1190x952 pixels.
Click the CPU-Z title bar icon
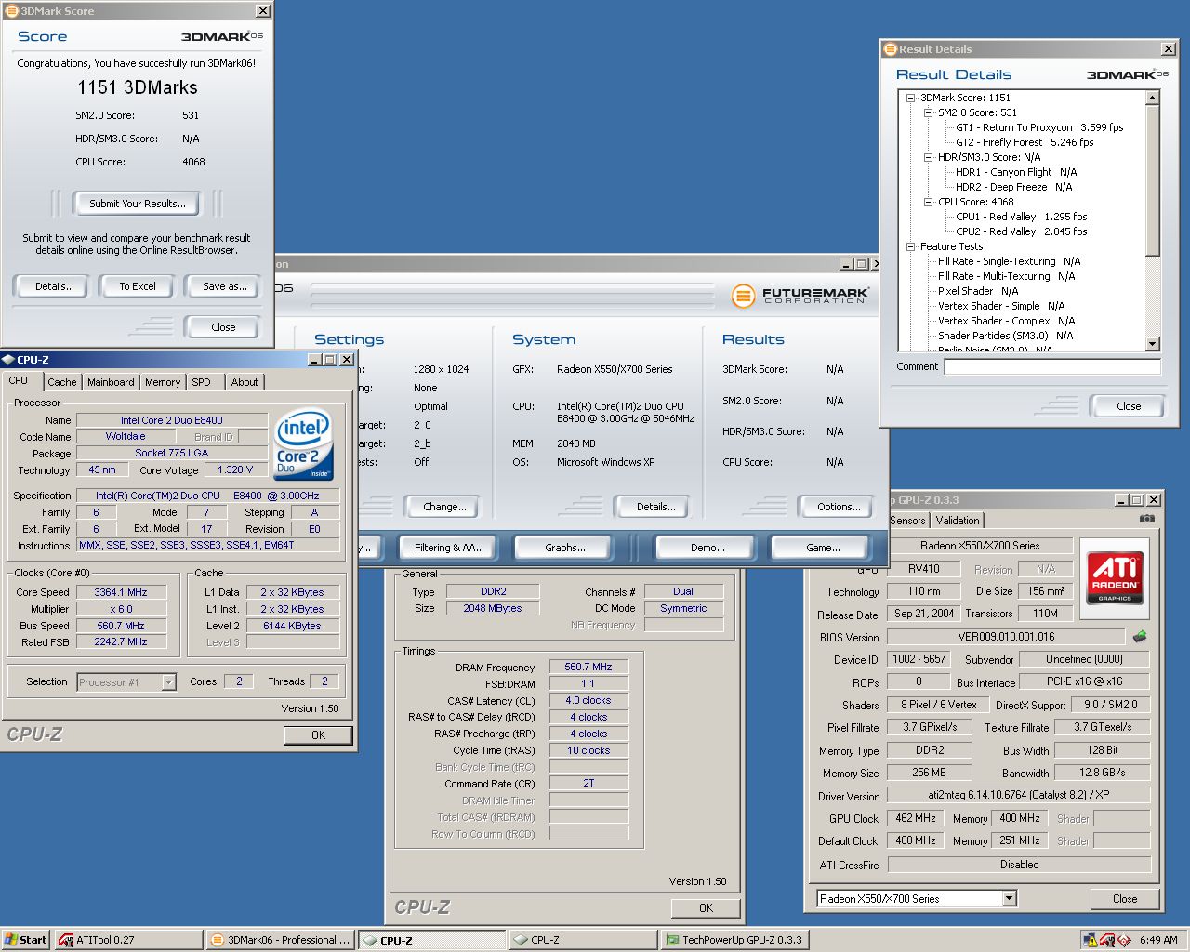(8, 360)
